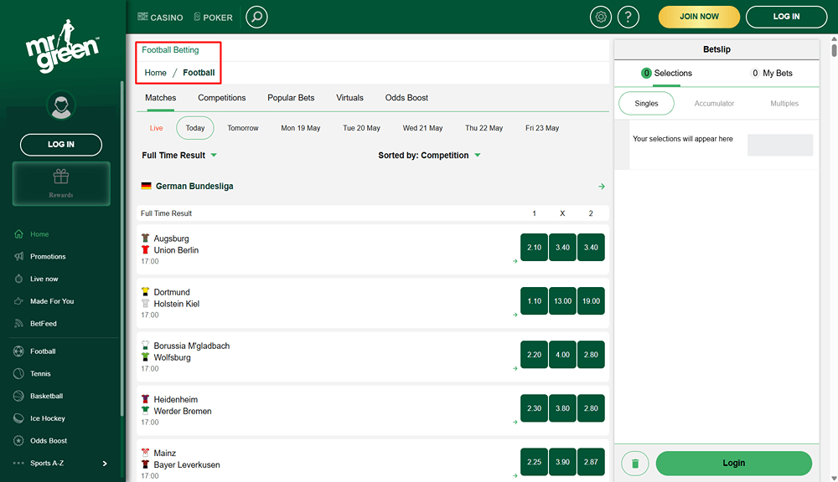Click the Ice Hockey puck icon
The height and width of the screenshot is (482, 838).
pos(18,418)
